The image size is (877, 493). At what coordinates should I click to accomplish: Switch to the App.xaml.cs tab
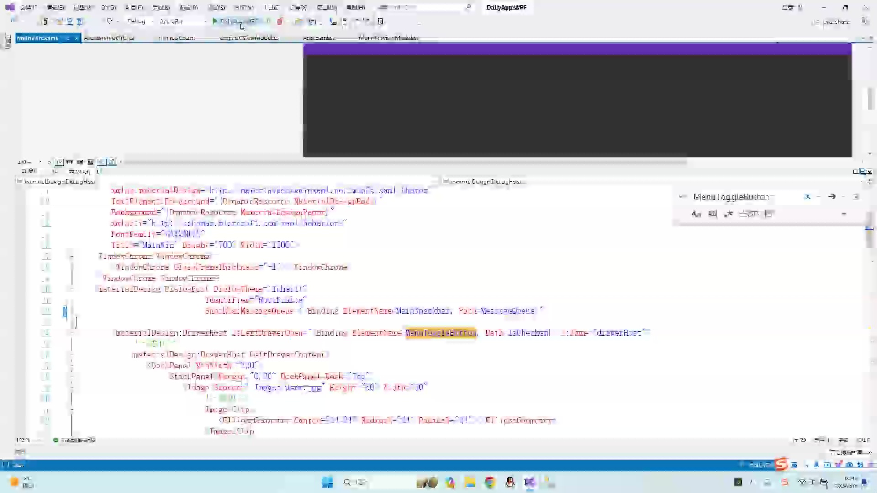pyautogui.click(x=320, y=38)
